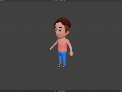Click the auto keying button left of playback controls
Viewport: 122px width, 92px height.
coord(56,91)
